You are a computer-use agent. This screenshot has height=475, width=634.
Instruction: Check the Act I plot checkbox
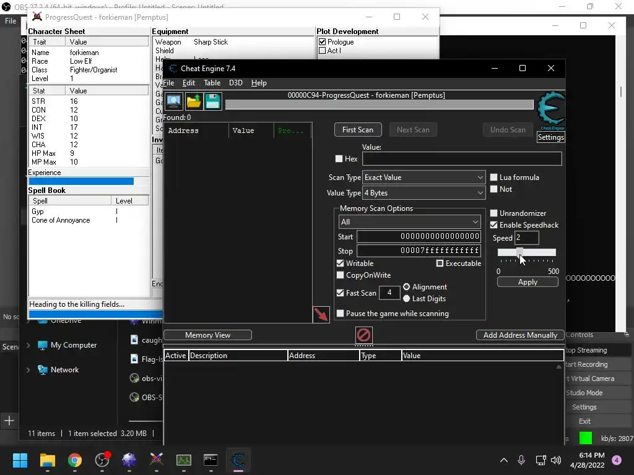[322, 51]
